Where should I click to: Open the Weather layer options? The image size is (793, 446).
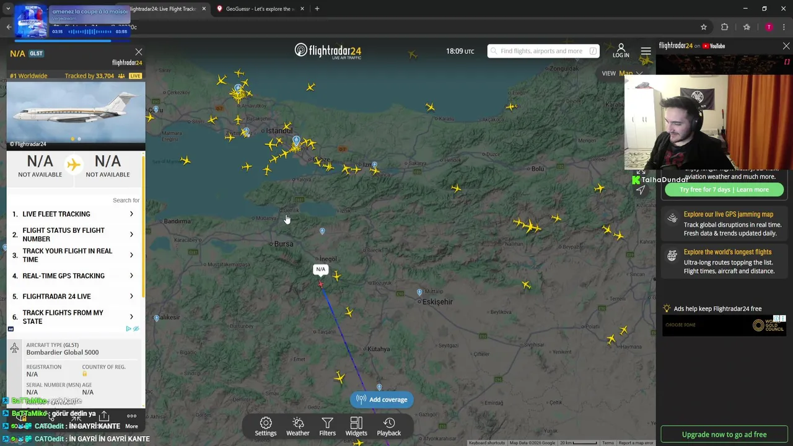298,427
